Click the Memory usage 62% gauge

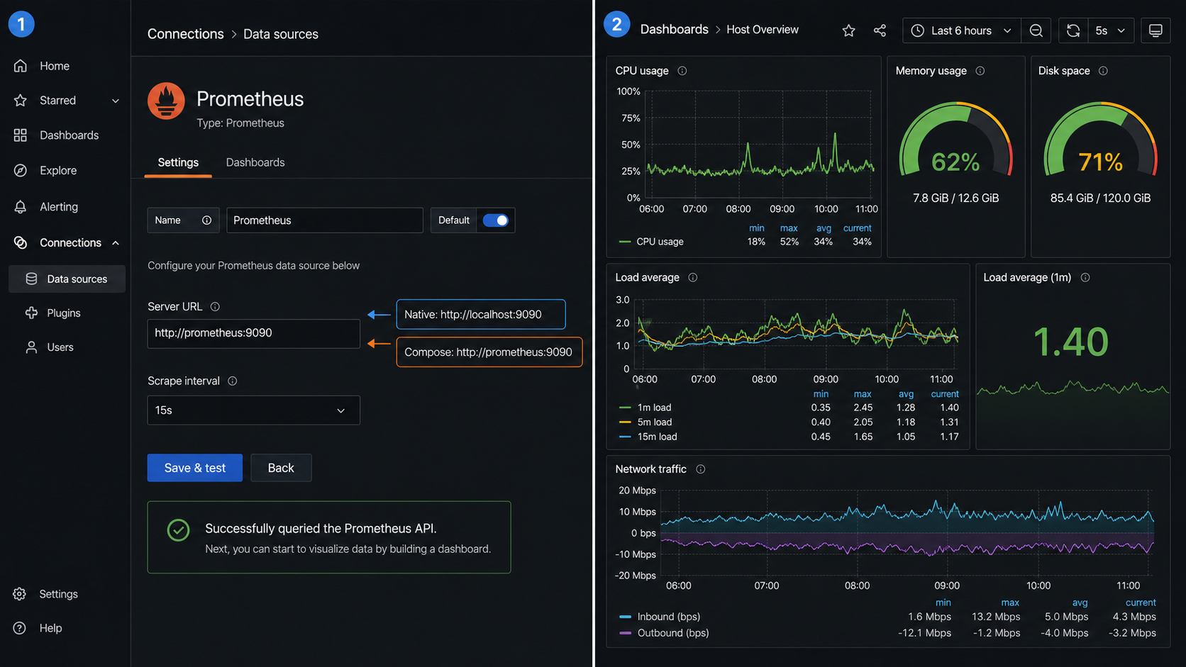pyautogui.click(x=955, y=140)
